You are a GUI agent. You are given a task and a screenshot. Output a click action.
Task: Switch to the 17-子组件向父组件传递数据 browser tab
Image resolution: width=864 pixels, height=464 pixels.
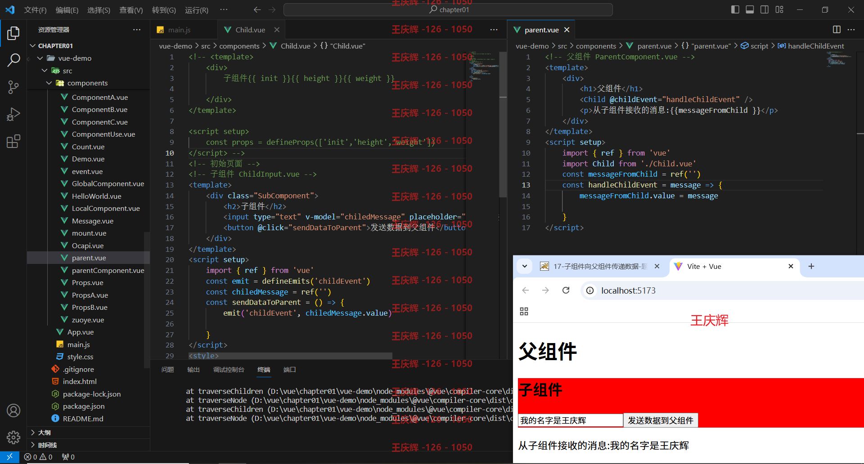pyautogui.click(x=600, y=266)
